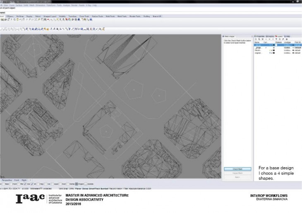Open Linetype selector for the original layer

pyautogui.click(x=287, y=53)
